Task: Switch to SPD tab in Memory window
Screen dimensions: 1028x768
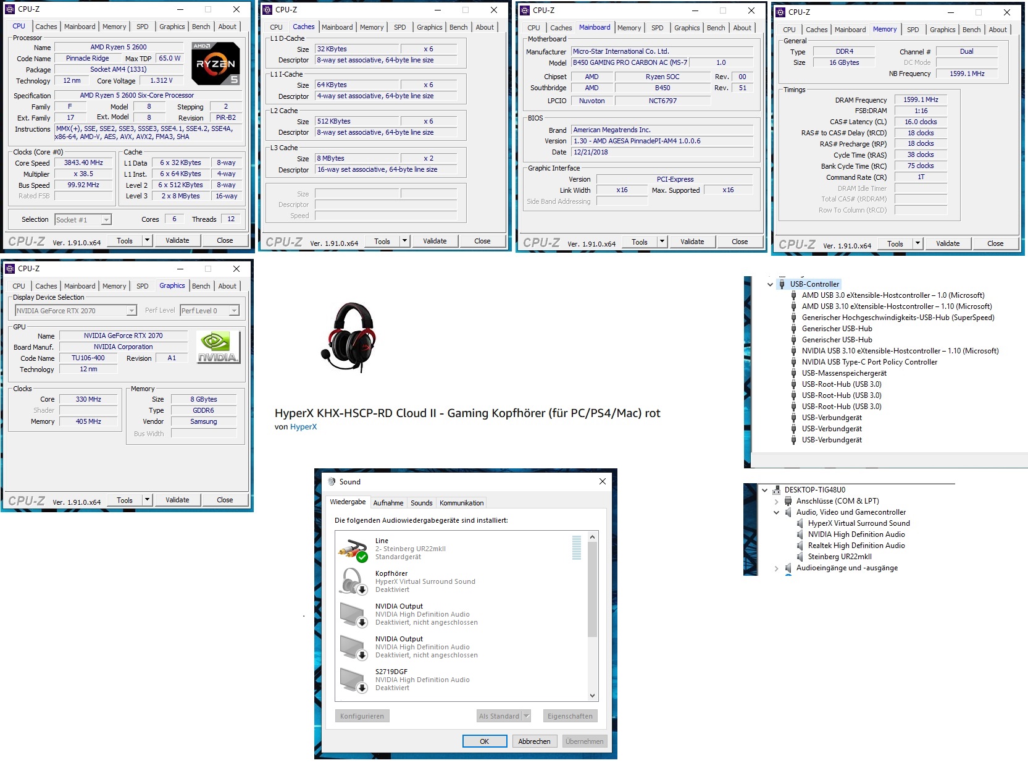Action: pyautogui.click(x=913, y=30)
